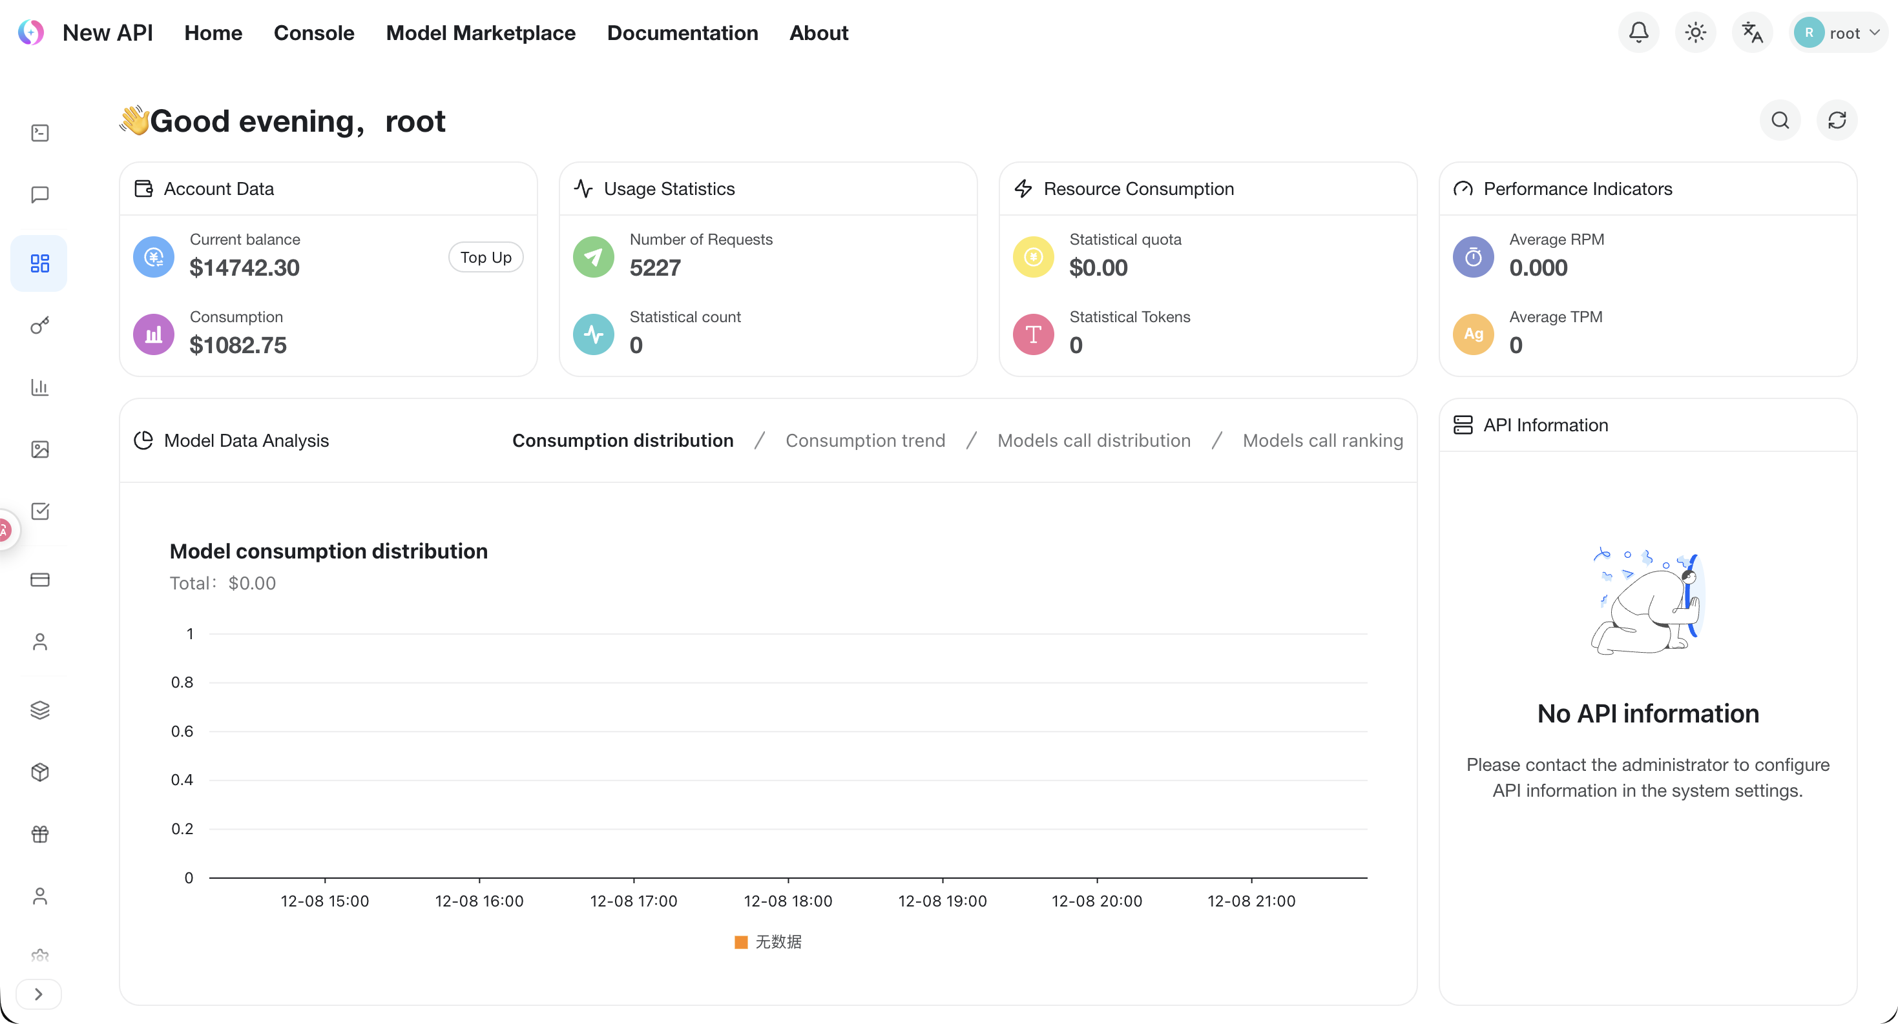1898x1024 pixels.
Task: Click the refresh icon near the greeting
Action: coord(1837,120)
